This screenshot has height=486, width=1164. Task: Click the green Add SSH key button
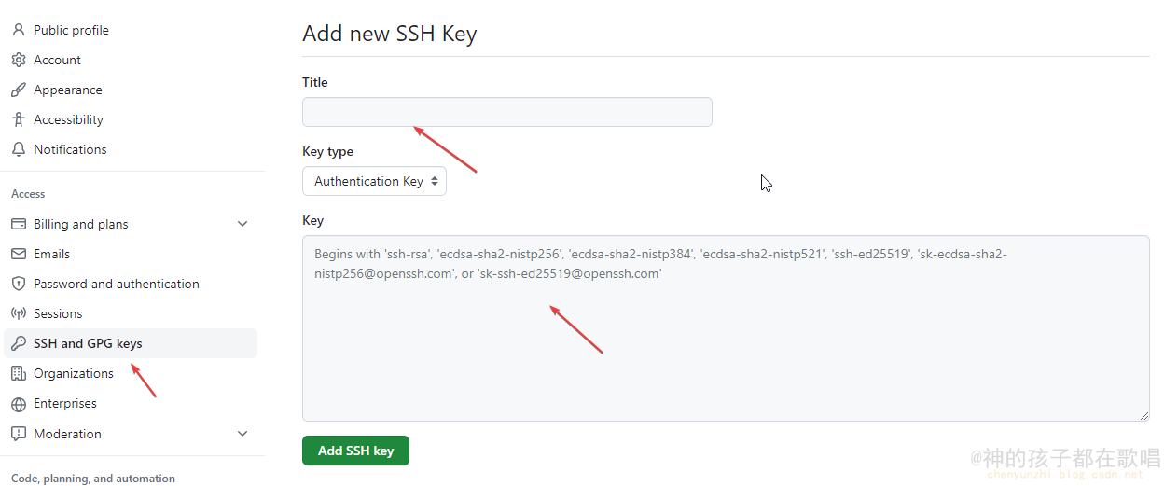click(x=355, y=451)
